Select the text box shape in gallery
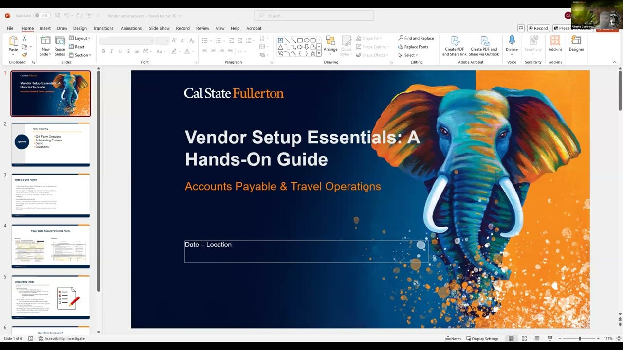 281,40
